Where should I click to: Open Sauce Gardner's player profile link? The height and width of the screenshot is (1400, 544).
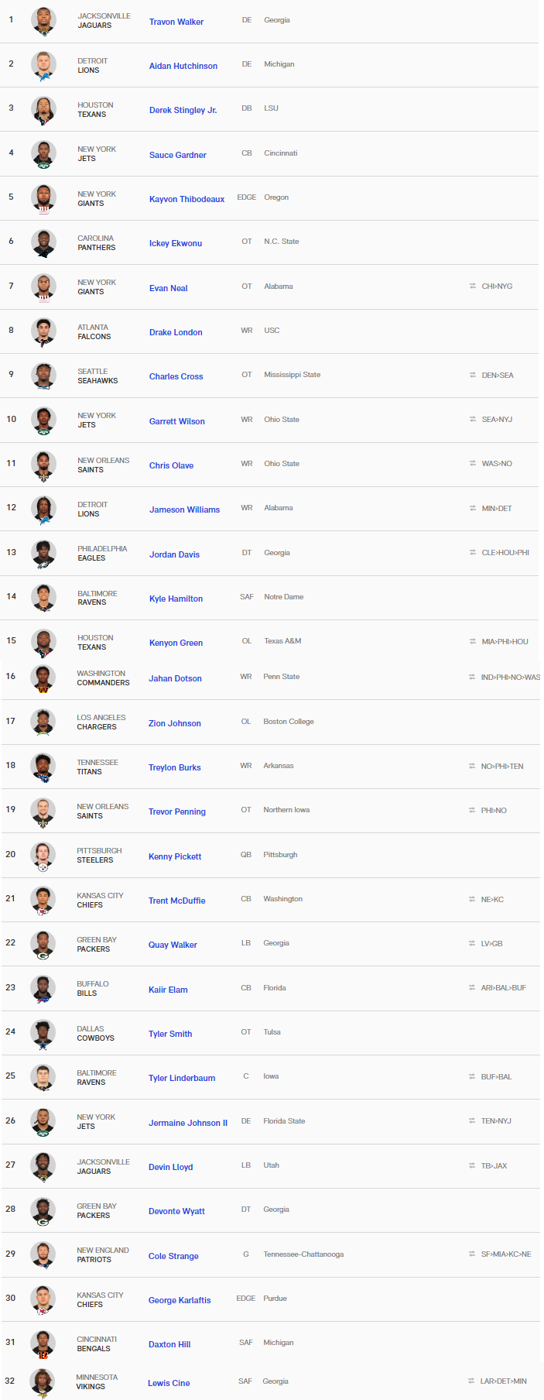coord(177,155)
